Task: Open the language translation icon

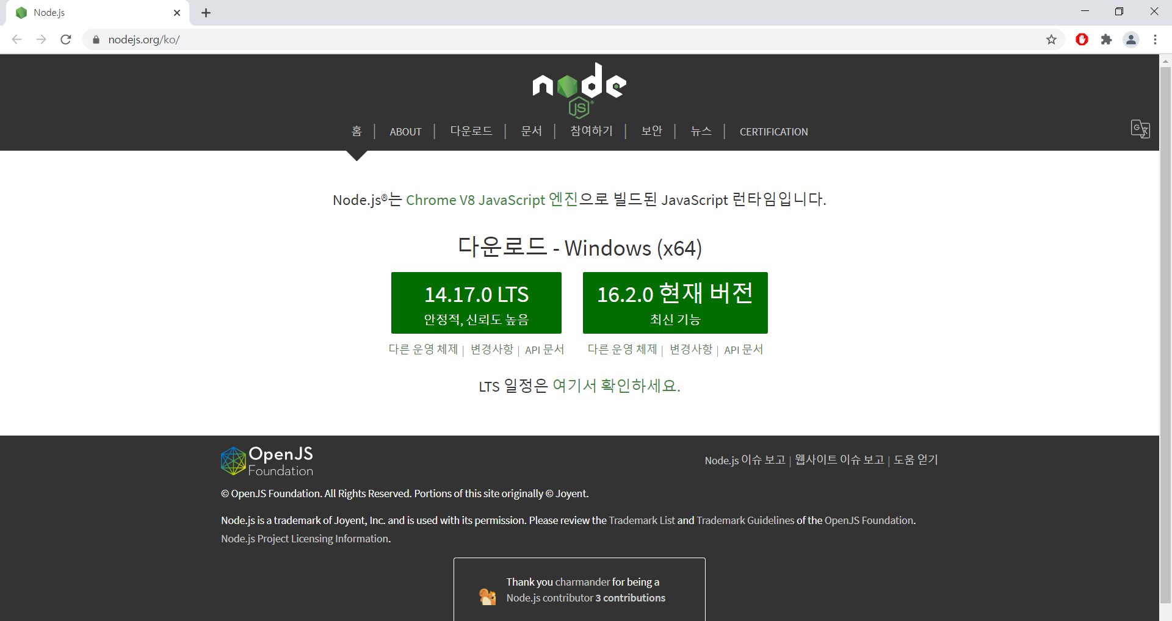Action: pyautogui.click(x=1140, y=129)
